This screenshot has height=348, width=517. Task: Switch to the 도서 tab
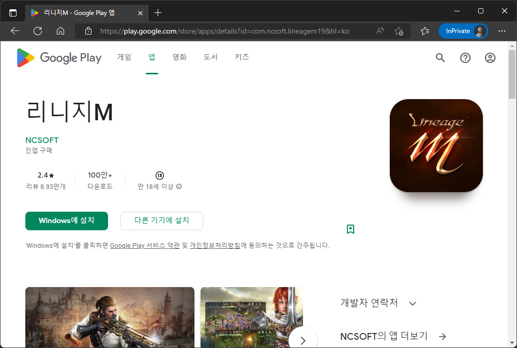pos(210,57)
